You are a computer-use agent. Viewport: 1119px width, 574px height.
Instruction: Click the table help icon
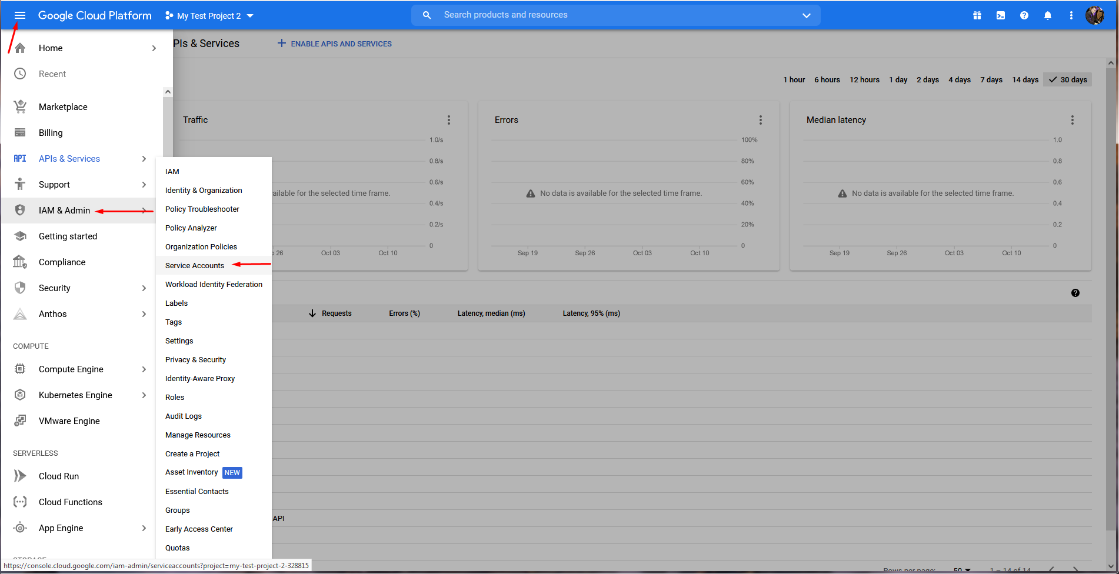point(1075,293)
